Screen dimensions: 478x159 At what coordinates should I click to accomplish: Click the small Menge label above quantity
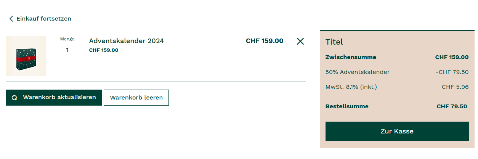point(67,39)
